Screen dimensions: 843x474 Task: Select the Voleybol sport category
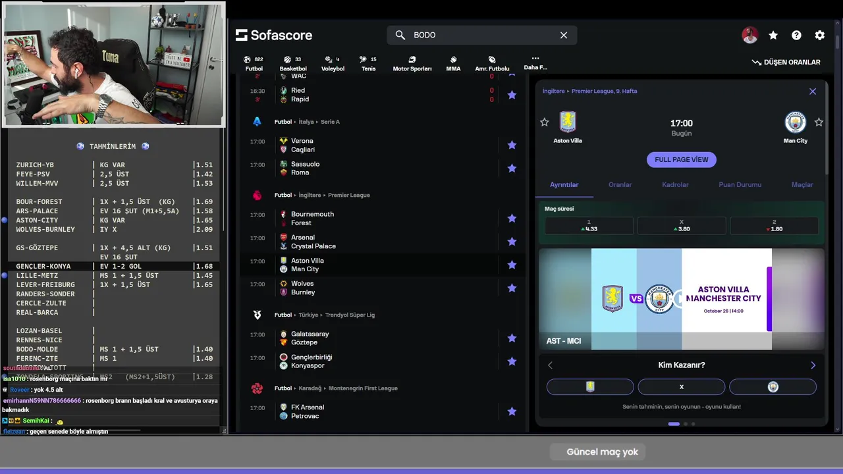point(333,64)
